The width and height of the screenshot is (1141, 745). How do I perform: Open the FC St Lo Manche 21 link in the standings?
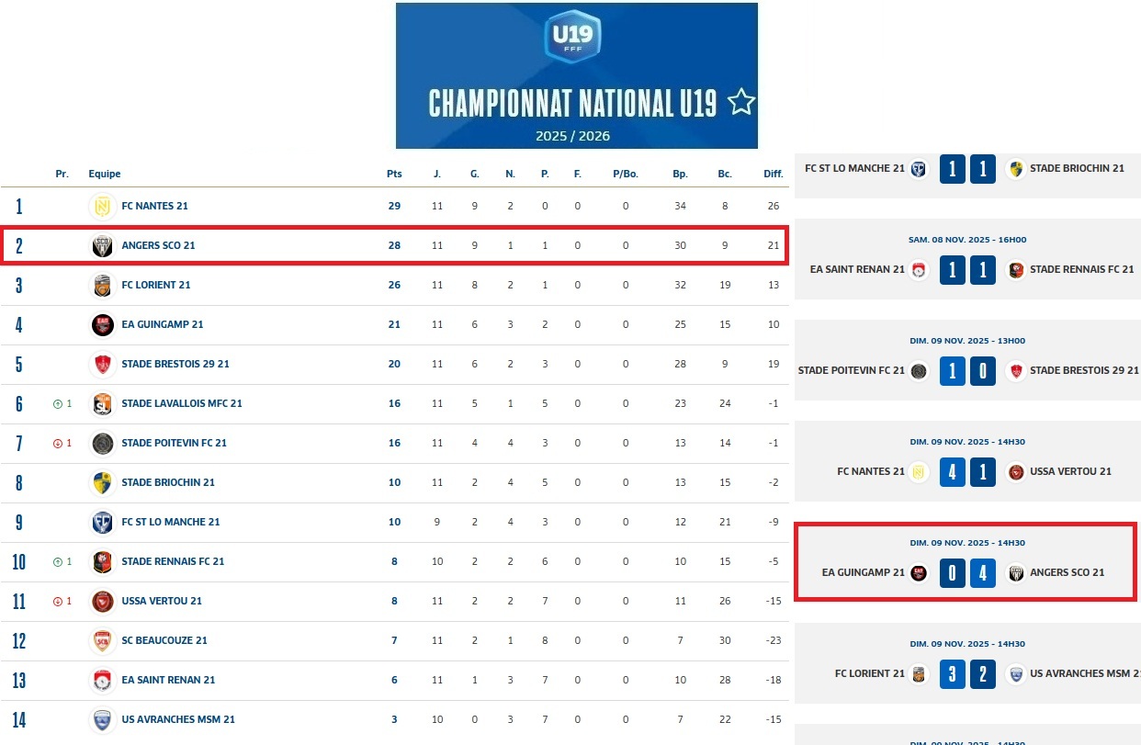coord(171,522)
